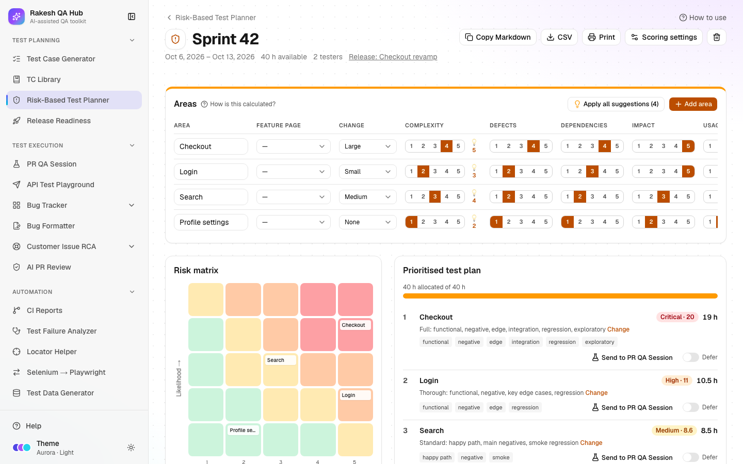Click the Rakesh QA Hub logo
The image size is (743, 464).
17,16
